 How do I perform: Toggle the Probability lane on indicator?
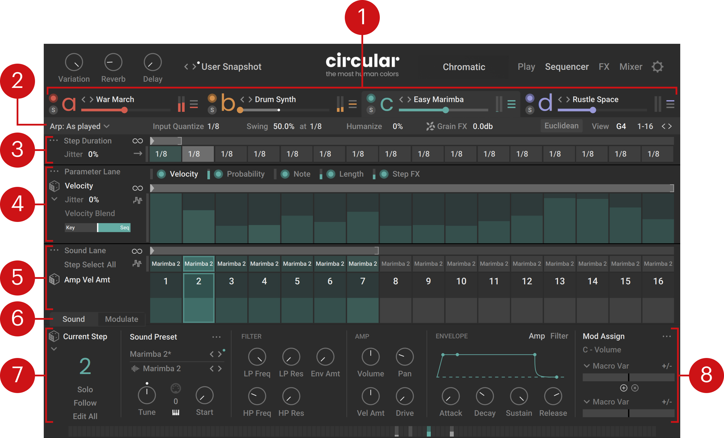(x=218, y=174)
